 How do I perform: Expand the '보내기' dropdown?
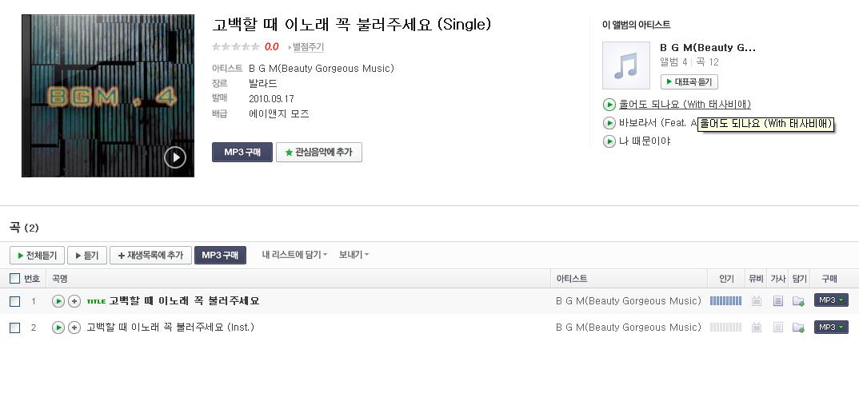coord(354,255)
